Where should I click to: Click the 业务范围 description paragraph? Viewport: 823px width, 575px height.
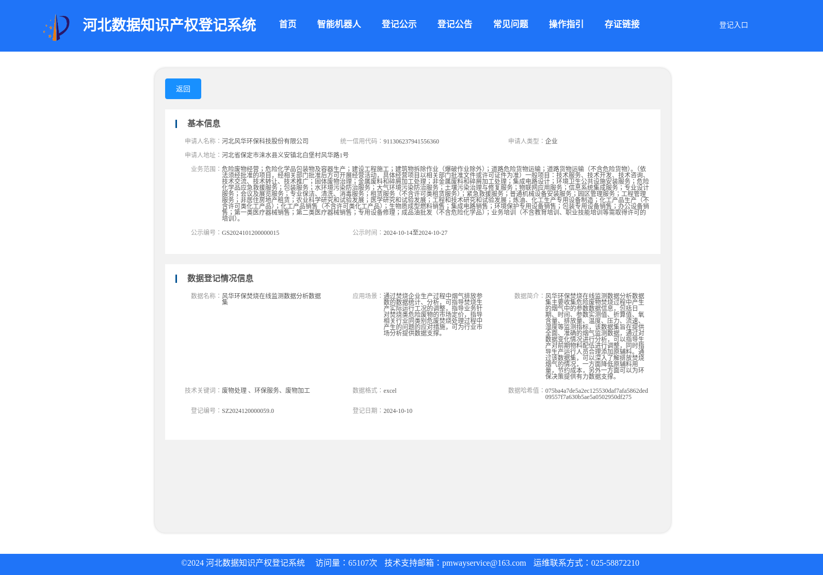coord(435,194)
